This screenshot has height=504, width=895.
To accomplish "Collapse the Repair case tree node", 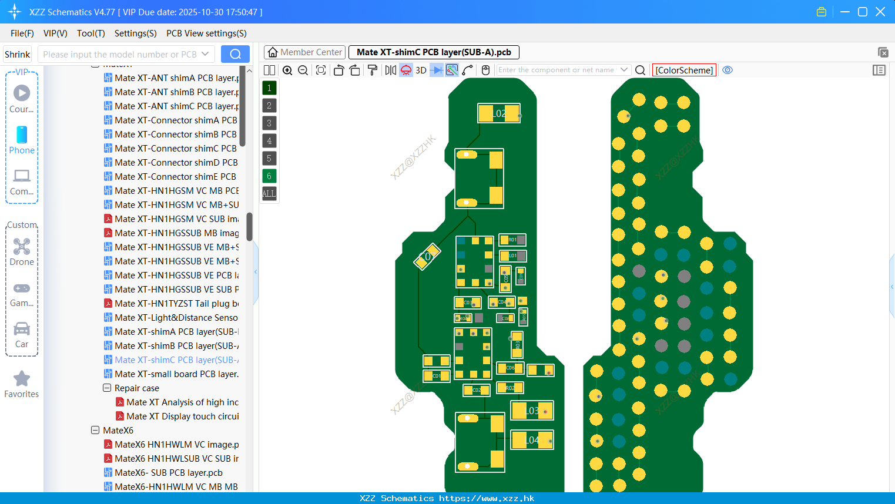I will (107, 388).
